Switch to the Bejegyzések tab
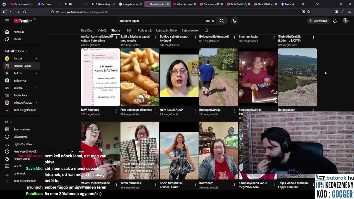The image size is (354, 199). [x=190, y=30]
